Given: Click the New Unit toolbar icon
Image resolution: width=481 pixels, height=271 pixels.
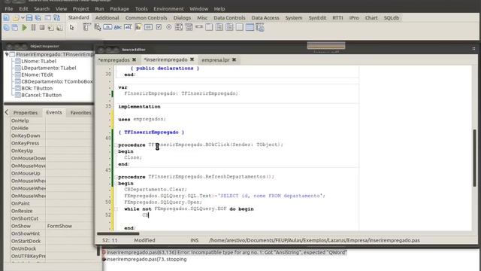Looking at the screenshot, I should (x=7, y=18).
